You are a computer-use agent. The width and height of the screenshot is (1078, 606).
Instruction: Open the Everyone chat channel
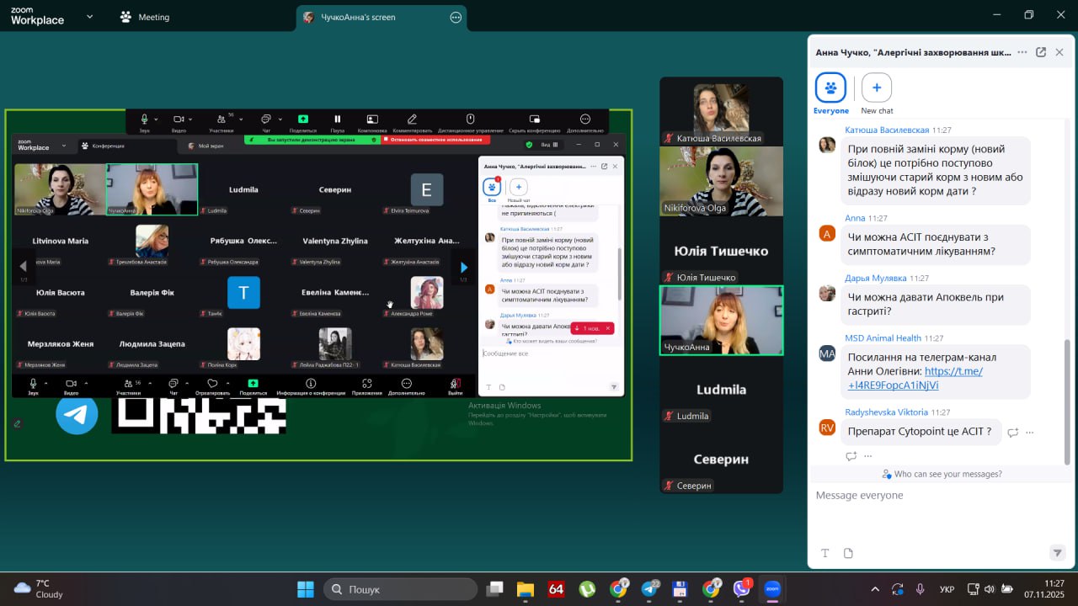click(830, 88)
